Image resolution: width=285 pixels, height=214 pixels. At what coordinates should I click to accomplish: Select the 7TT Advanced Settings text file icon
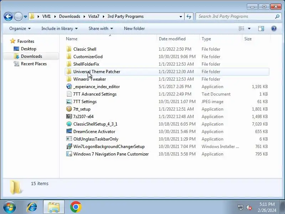click(x=69, y=94)
